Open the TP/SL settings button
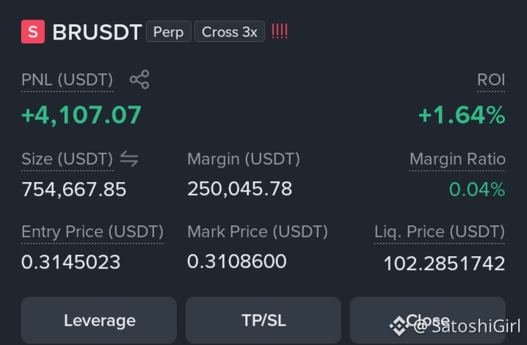Image resolution: width=527 pixels, height=345 pixels. click(x=263, y=320)
